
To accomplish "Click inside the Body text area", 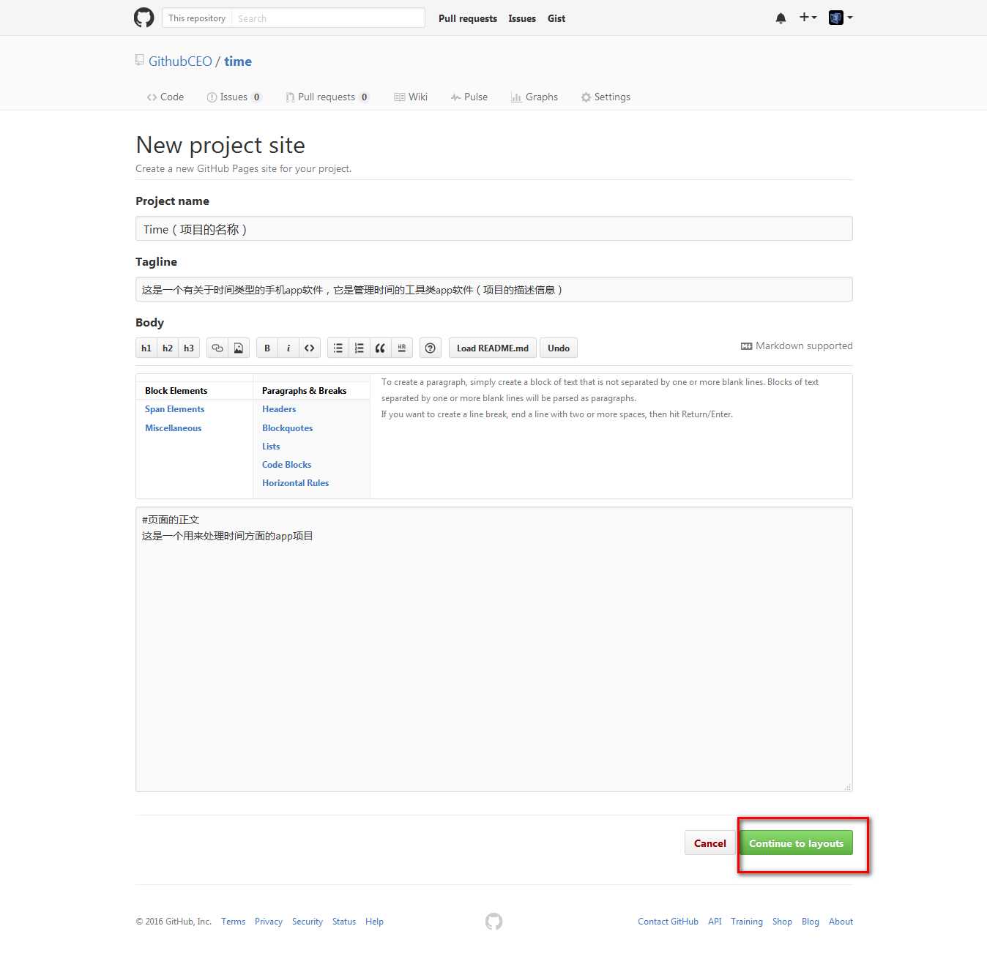I will point(494,649).
